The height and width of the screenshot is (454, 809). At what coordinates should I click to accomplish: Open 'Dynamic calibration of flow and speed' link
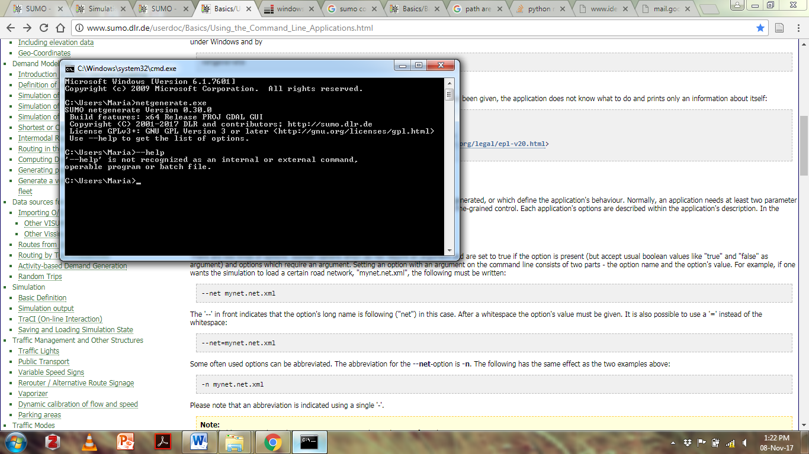pos(78,404)
